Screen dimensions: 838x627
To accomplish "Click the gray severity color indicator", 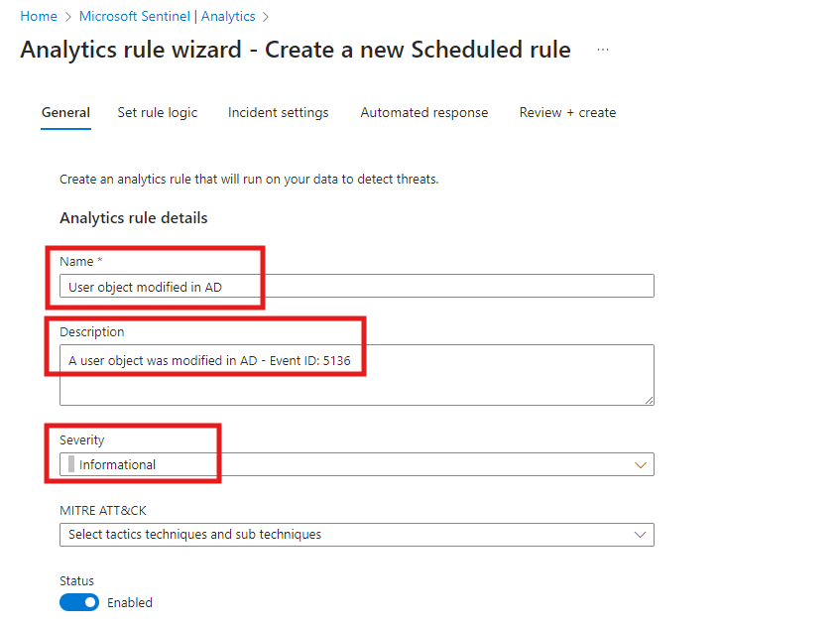I will click(x=71, y=464).
